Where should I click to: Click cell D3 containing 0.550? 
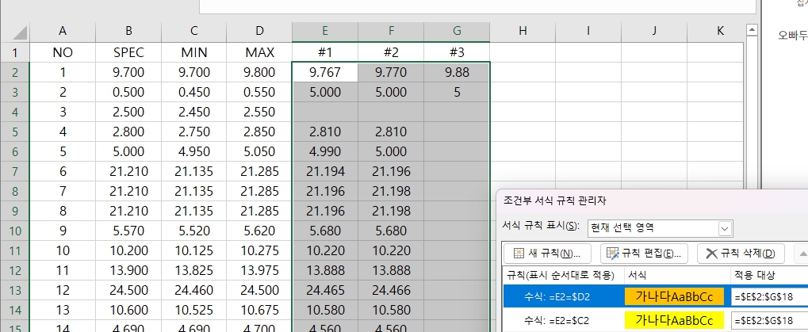[x=259, y=92]
